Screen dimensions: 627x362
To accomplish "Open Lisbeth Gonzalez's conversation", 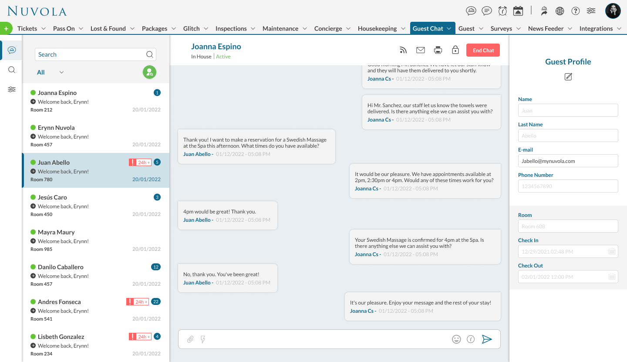I will tap(96, 345).
